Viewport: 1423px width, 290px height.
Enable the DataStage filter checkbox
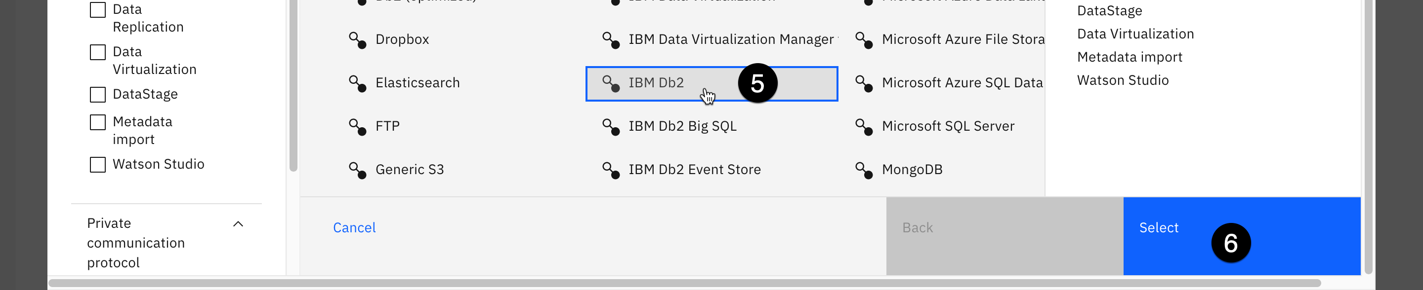click(98, 95)
